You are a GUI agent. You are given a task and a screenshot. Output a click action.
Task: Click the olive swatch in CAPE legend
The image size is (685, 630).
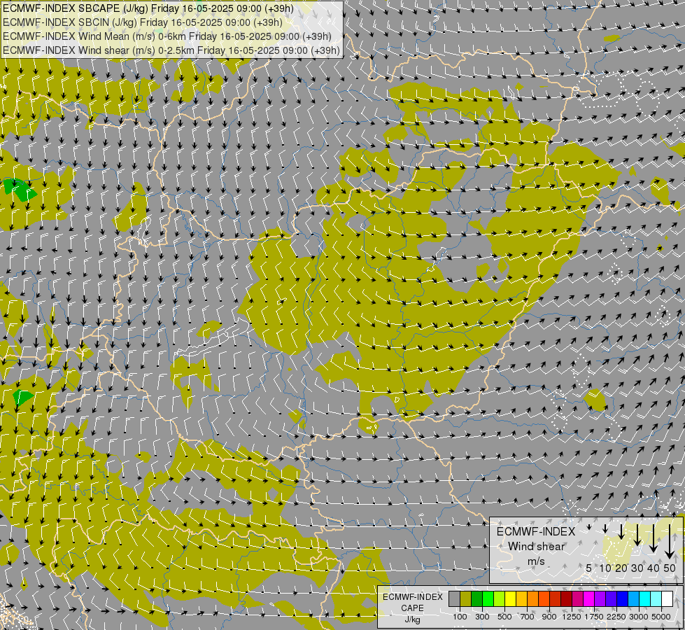point(466,598)
